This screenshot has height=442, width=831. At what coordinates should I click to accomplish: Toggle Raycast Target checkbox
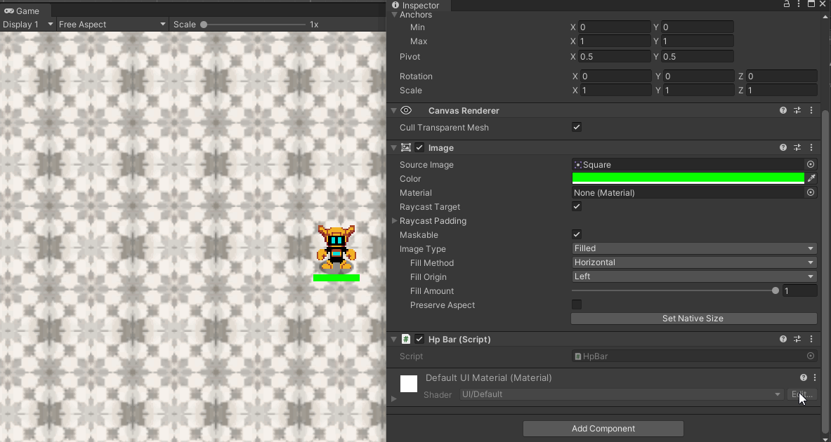(x=577, y=206)
